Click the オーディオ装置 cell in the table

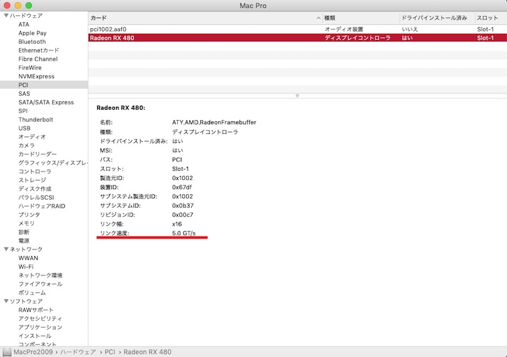(344, 29)
